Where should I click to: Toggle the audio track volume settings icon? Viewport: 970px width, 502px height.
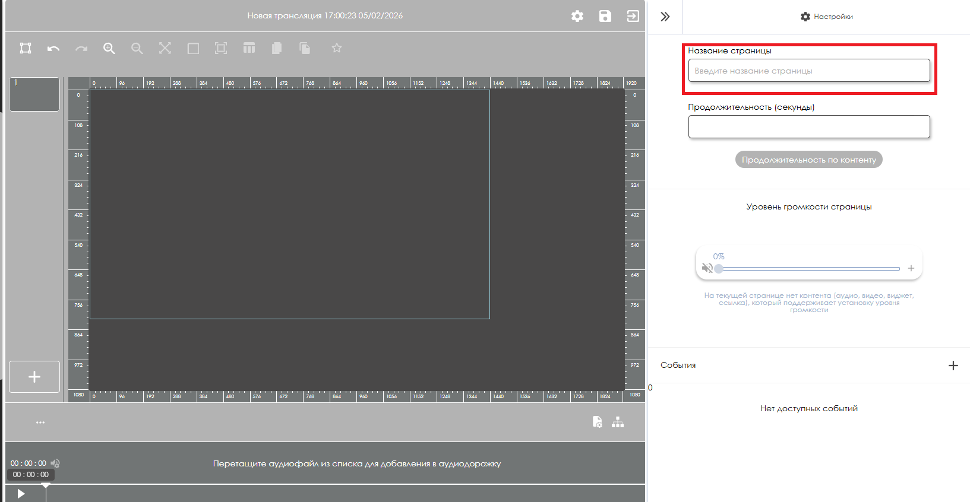coord(55,463)
